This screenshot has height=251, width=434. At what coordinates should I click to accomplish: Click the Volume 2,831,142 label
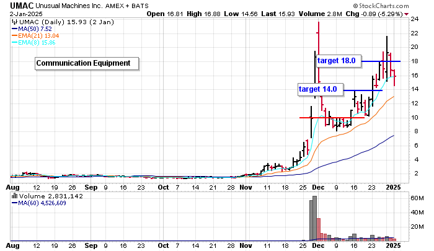[51, 196]
